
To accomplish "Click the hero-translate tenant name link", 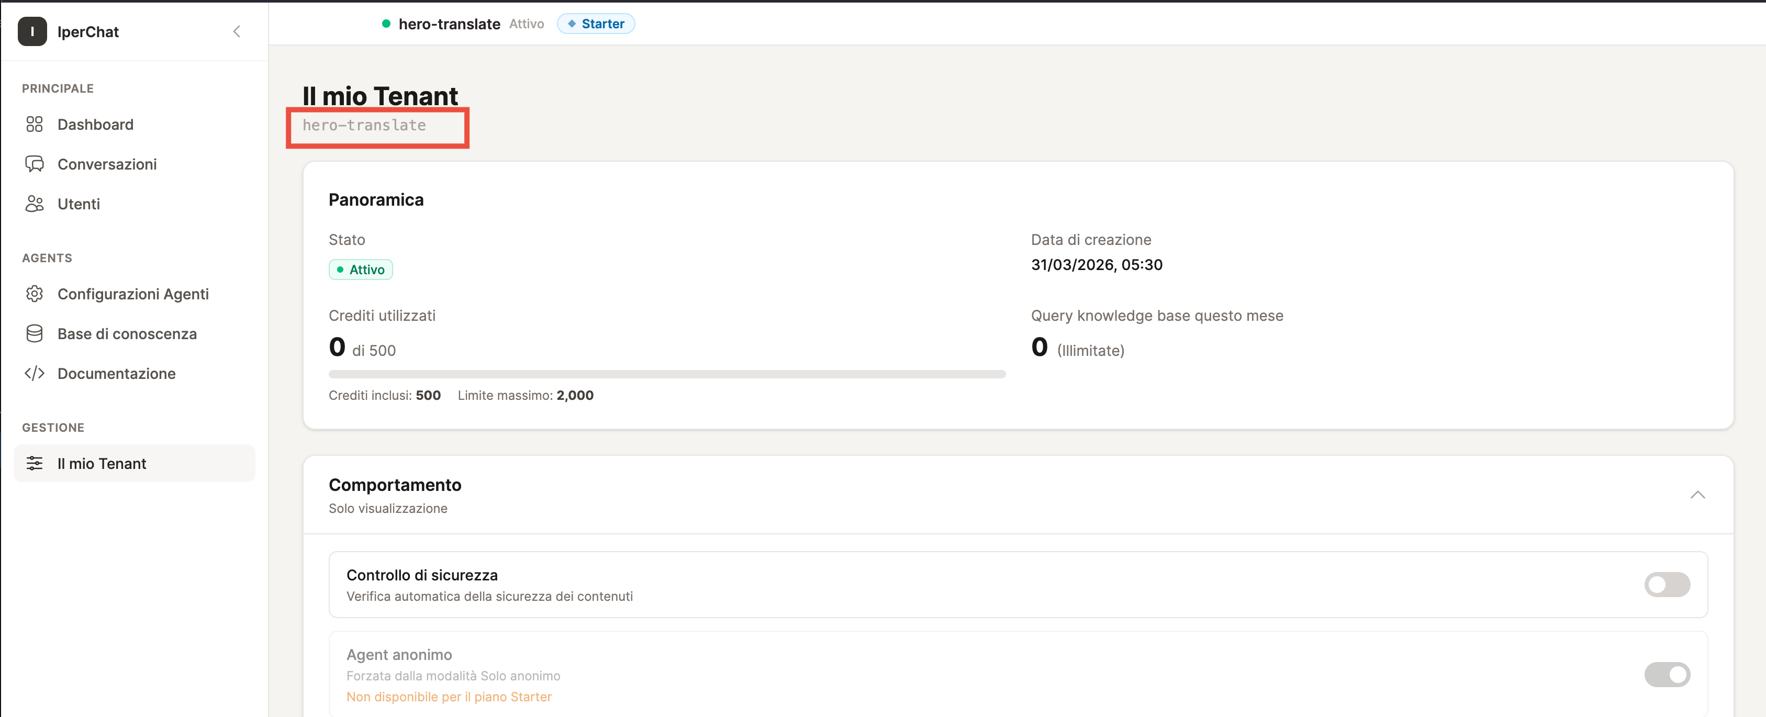I will 450,24.
